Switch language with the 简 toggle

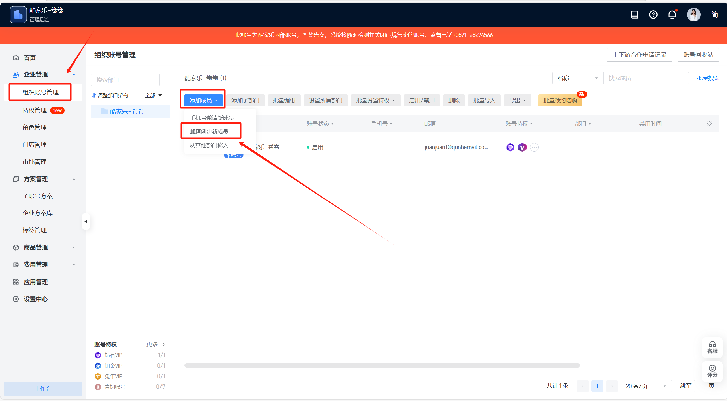[714, 15]
